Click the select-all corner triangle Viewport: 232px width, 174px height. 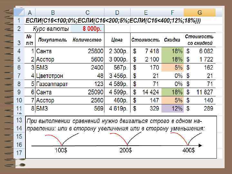[x=19, y=13]
